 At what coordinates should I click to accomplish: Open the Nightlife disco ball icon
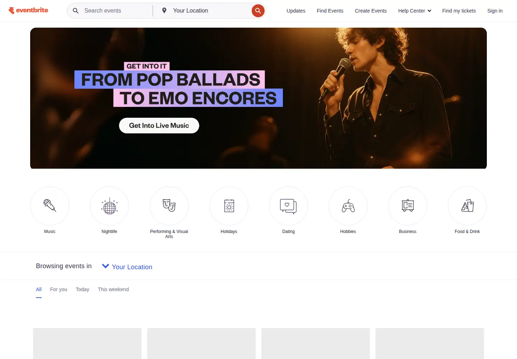click(x=110, y=206)
